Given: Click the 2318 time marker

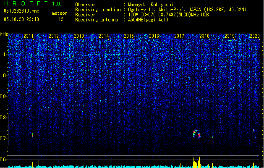Looking at the screenshot, I should click(x=204, y=36).
